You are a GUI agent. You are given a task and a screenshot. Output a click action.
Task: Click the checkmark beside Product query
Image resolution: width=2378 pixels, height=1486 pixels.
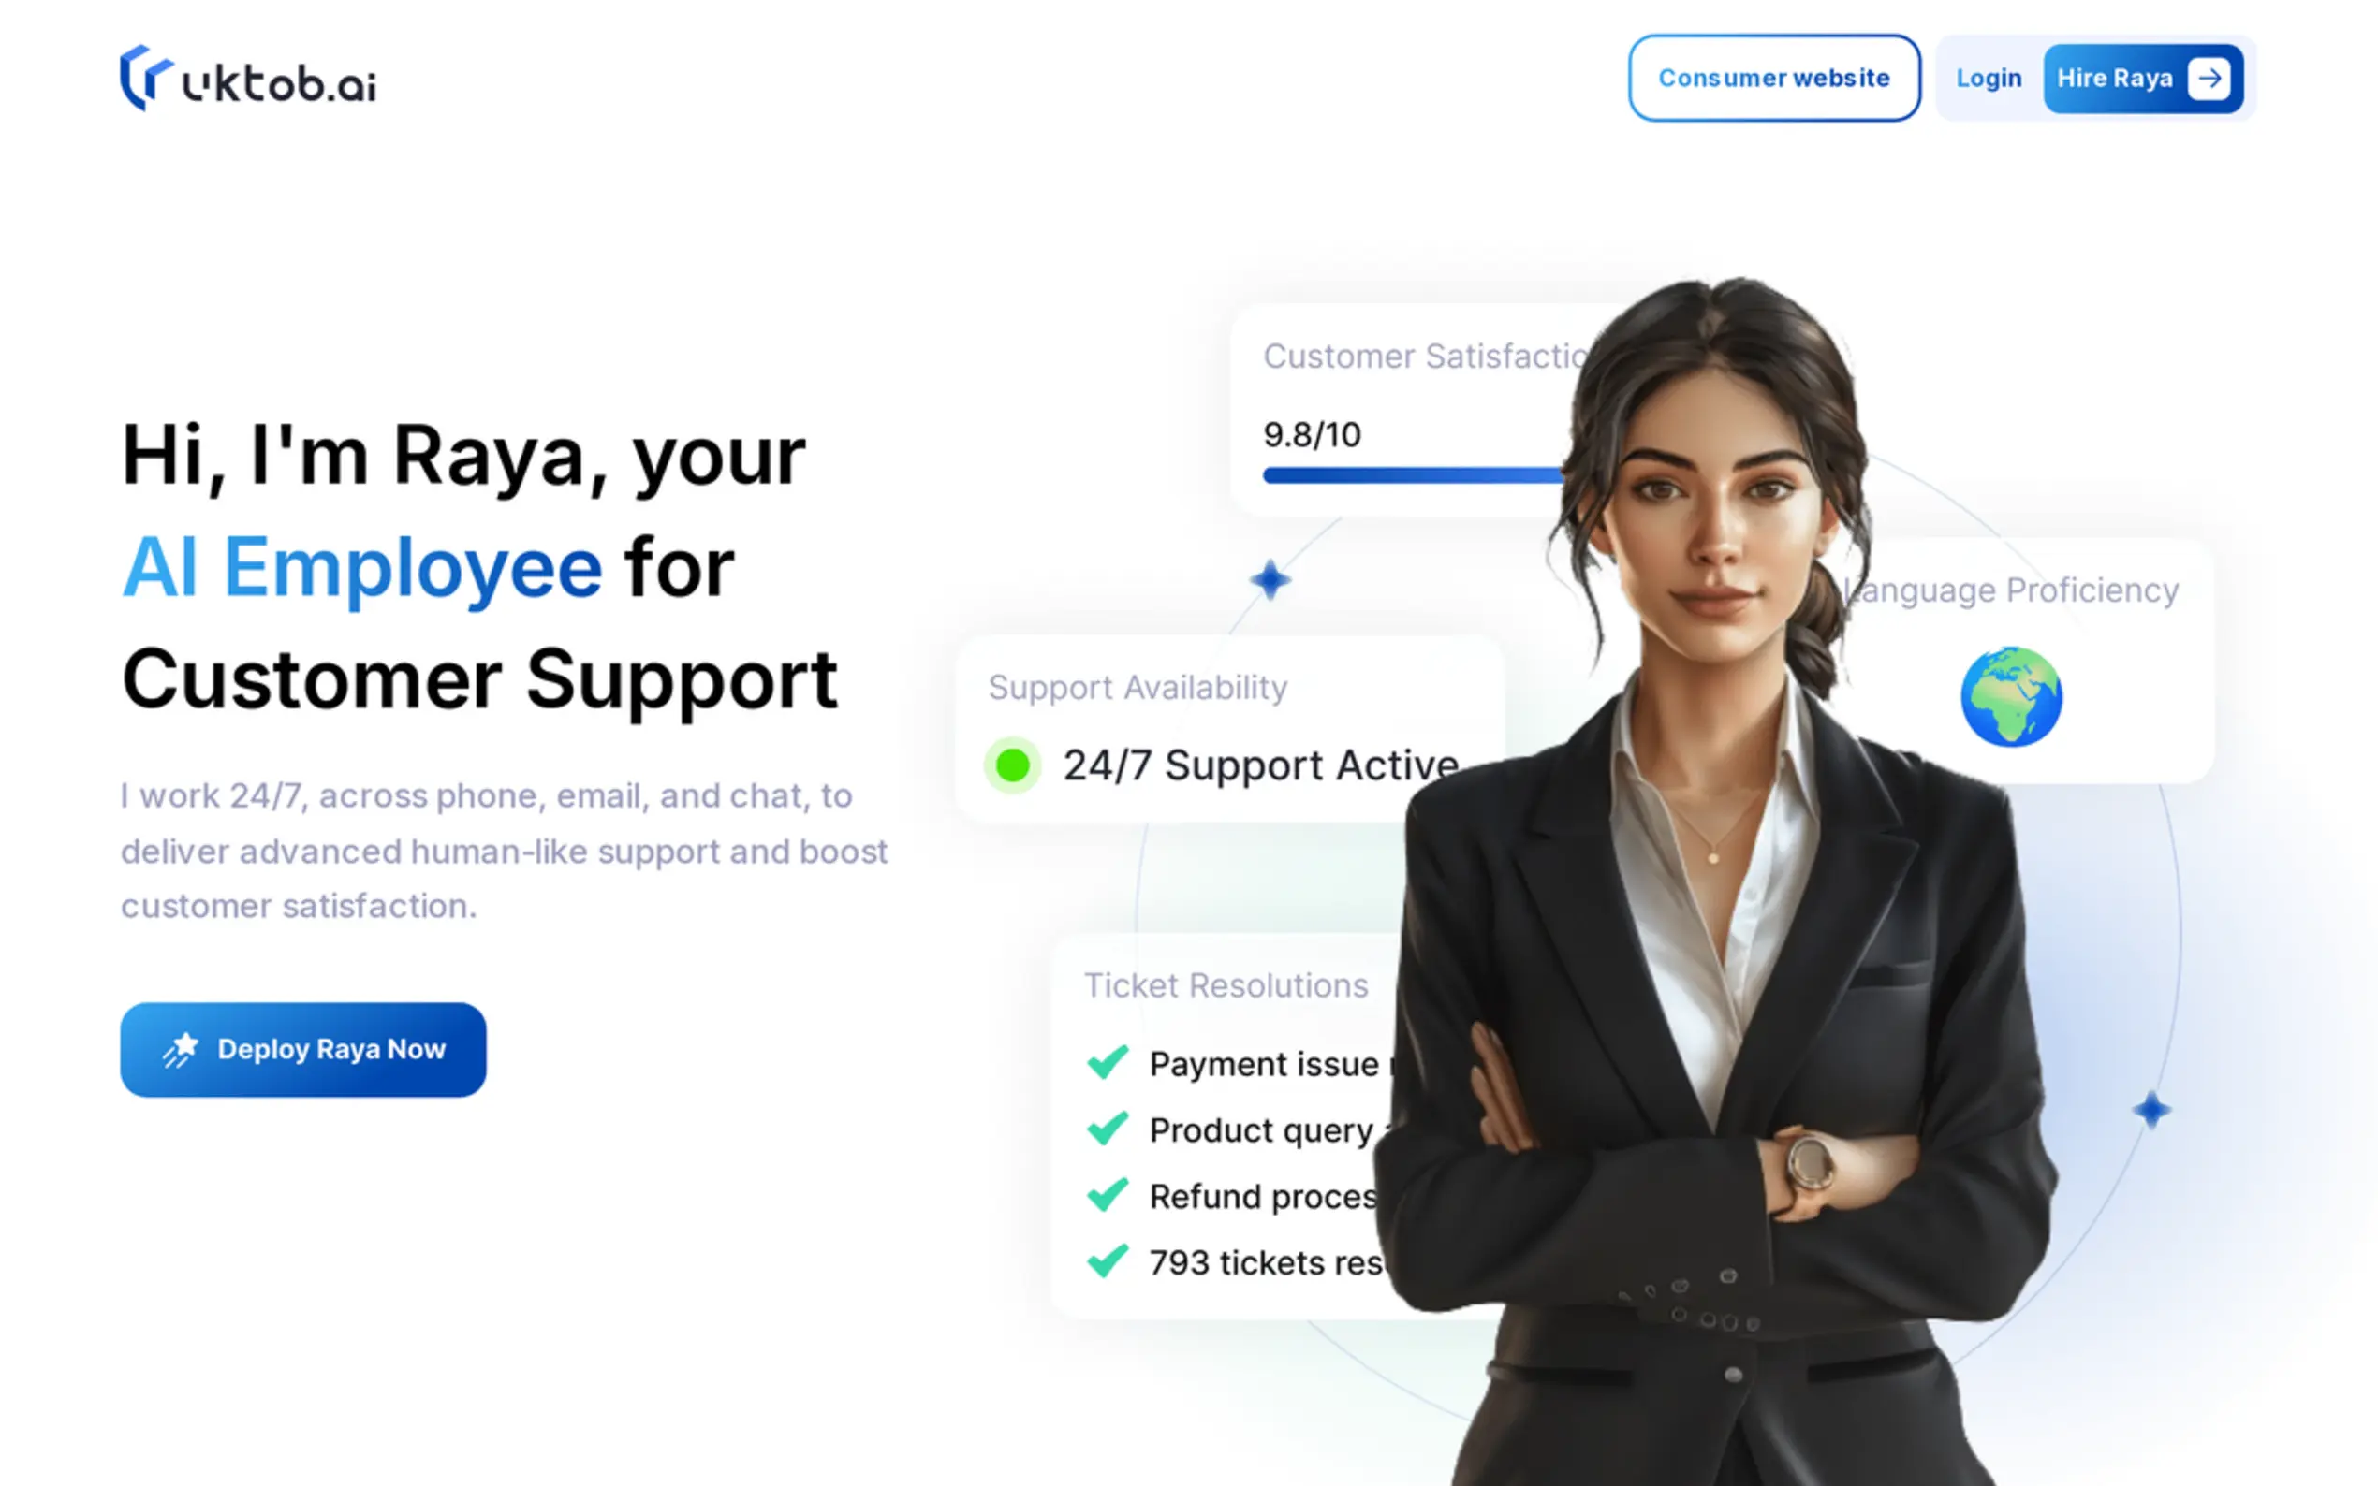coord(1107,1129)
